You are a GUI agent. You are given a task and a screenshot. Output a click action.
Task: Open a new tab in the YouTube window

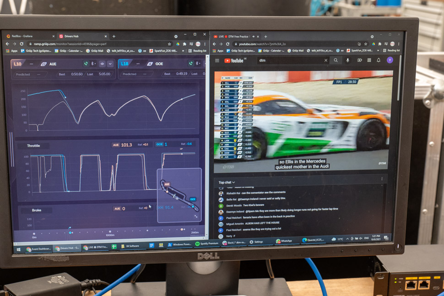tap(265, 37)
